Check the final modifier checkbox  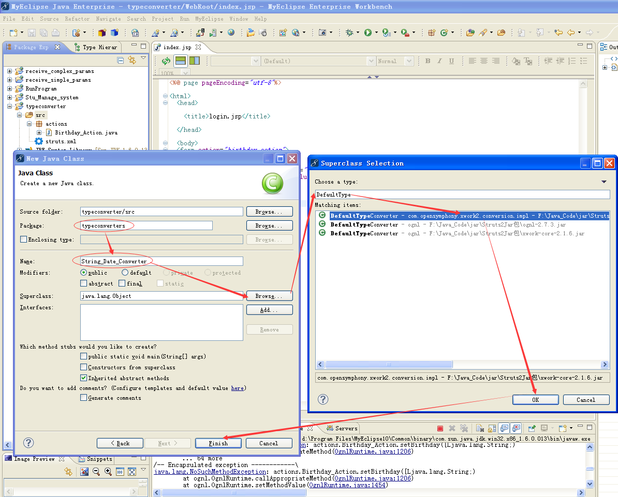click(122, 283)
